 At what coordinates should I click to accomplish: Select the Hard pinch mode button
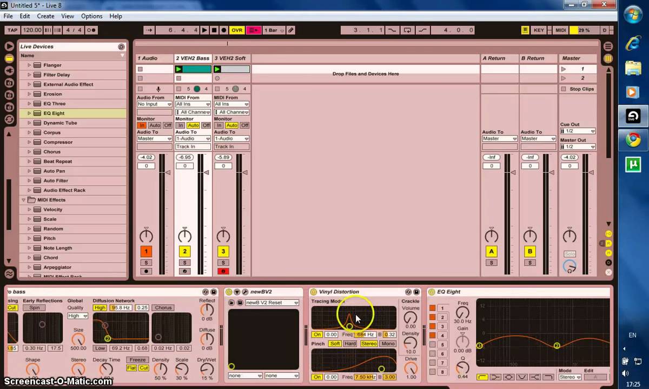point(350,344)
